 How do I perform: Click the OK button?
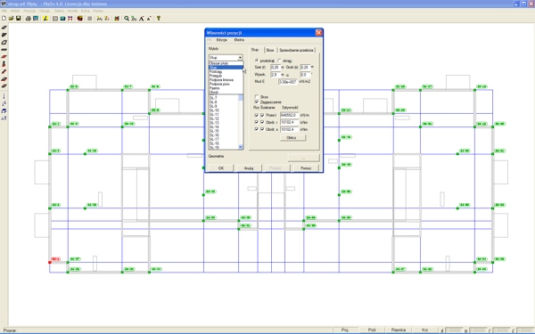(221, 168)
